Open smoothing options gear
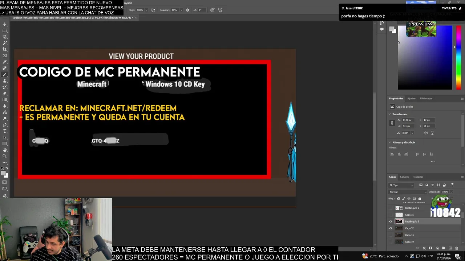Viewport: 465px width, 261px height. pyautogui.click(x=187, y=10)
